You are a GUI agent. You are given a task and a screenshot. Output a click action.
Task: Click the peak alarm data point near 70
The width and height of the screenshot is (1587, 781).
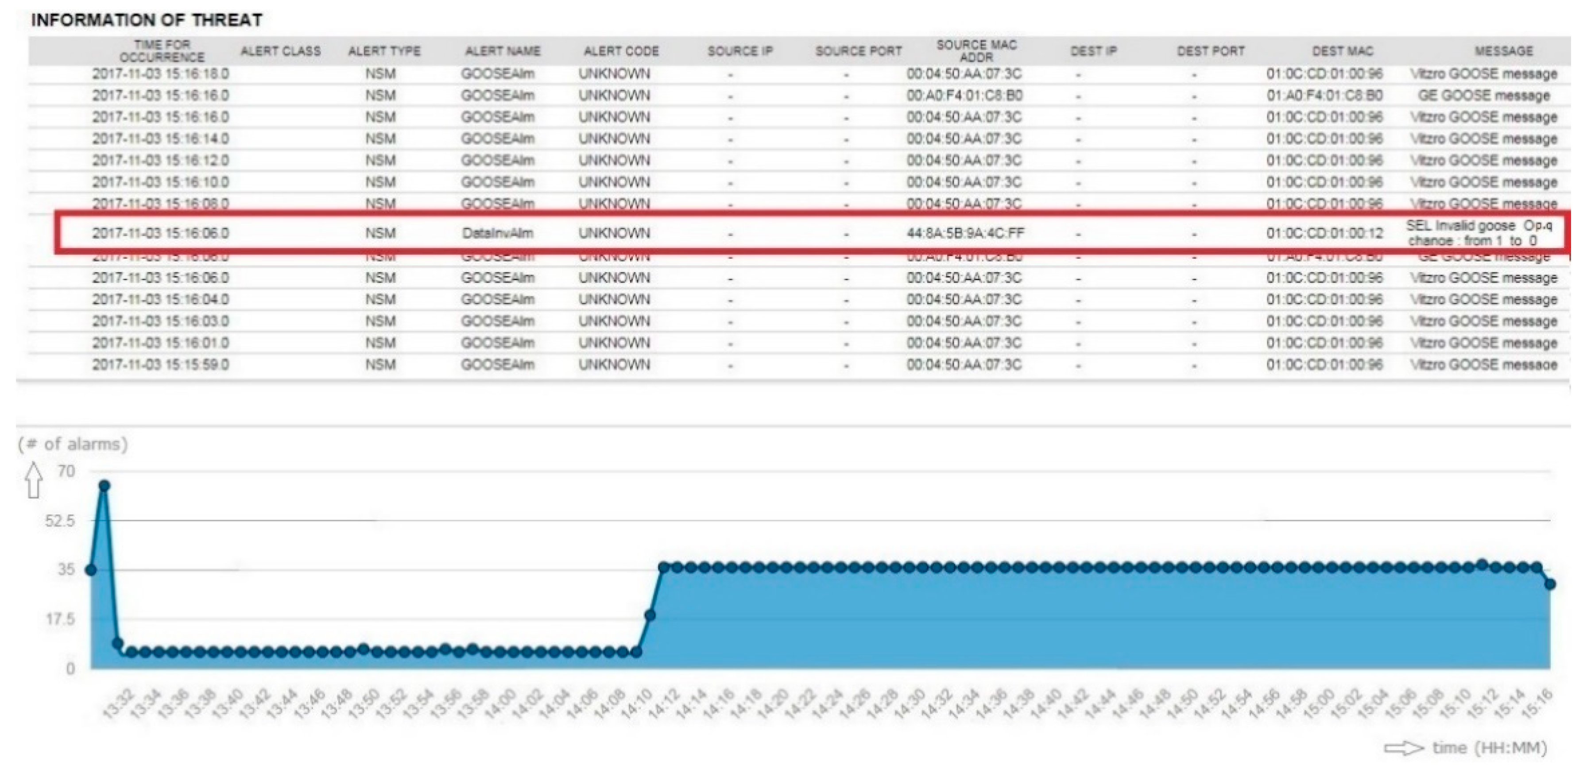coord(105,486)
